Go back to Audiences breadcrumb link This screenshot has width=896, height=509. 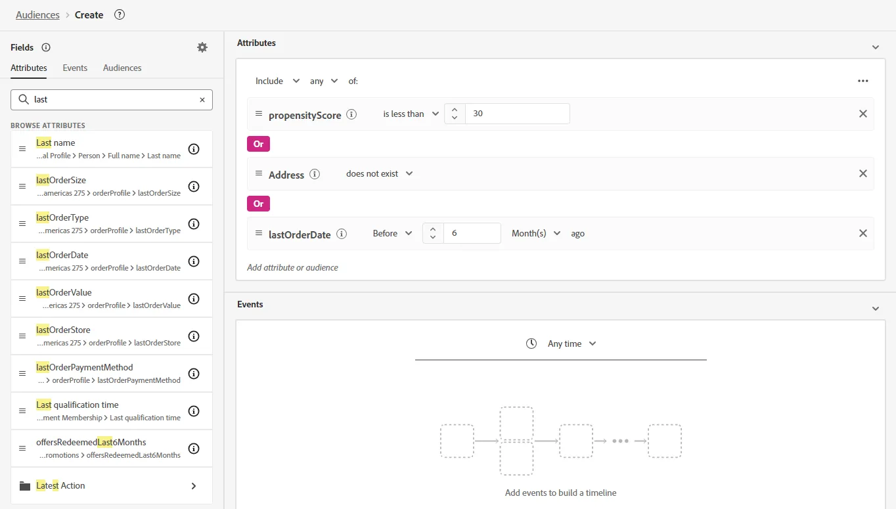pyautogui.click(x=37, y=14)
